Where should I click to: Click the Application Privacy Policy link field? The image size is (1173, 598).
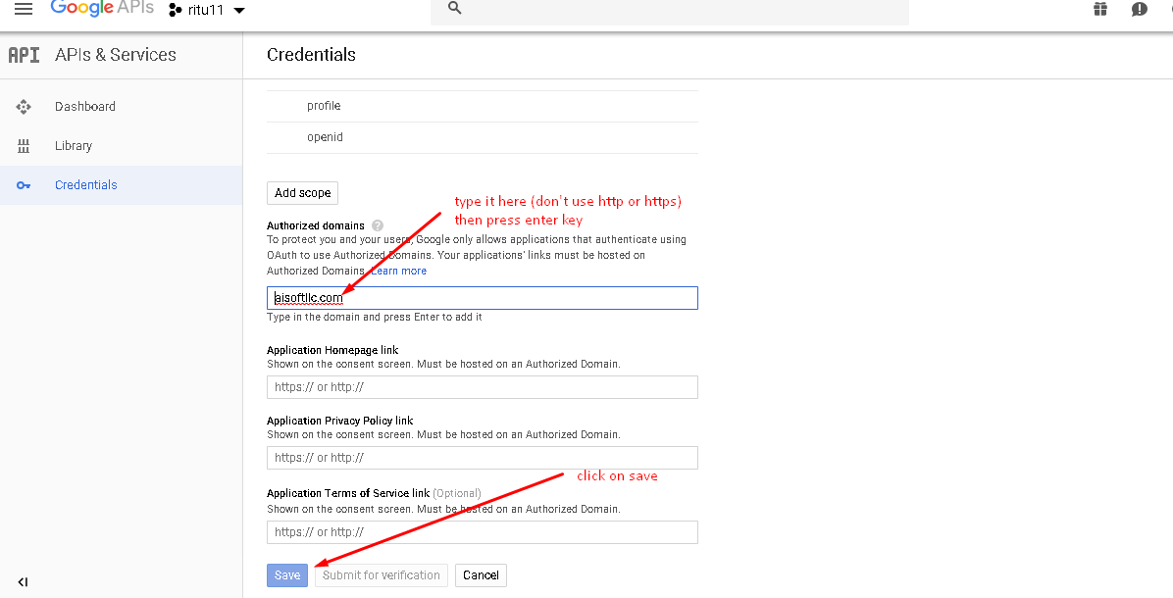pyautogui.click(x=483, y=458)
